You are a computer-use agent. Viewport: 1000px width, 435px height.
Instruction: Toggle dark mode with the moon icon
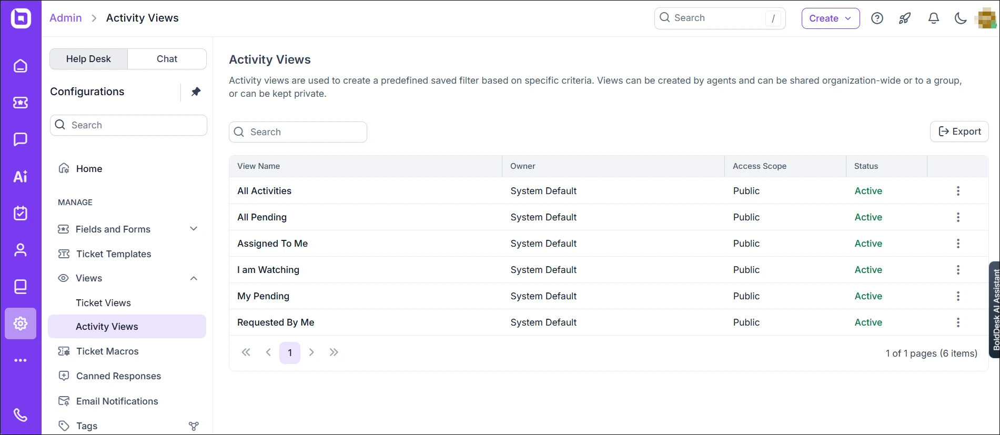pyautogui.click(x=960, y=18)
